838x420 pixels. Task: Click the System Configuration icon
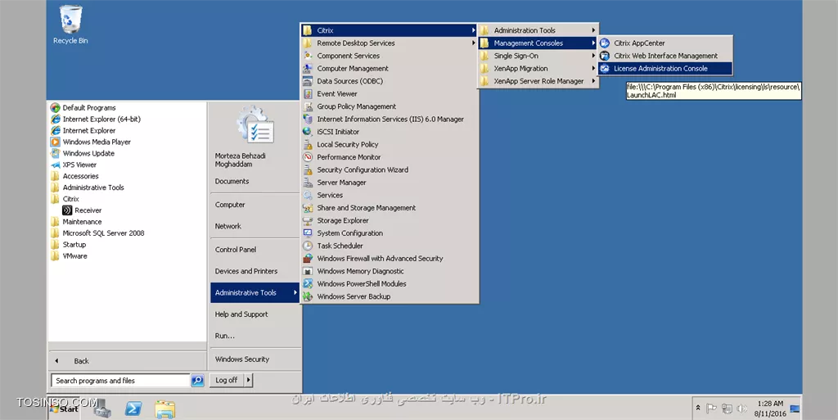[308, 233]
